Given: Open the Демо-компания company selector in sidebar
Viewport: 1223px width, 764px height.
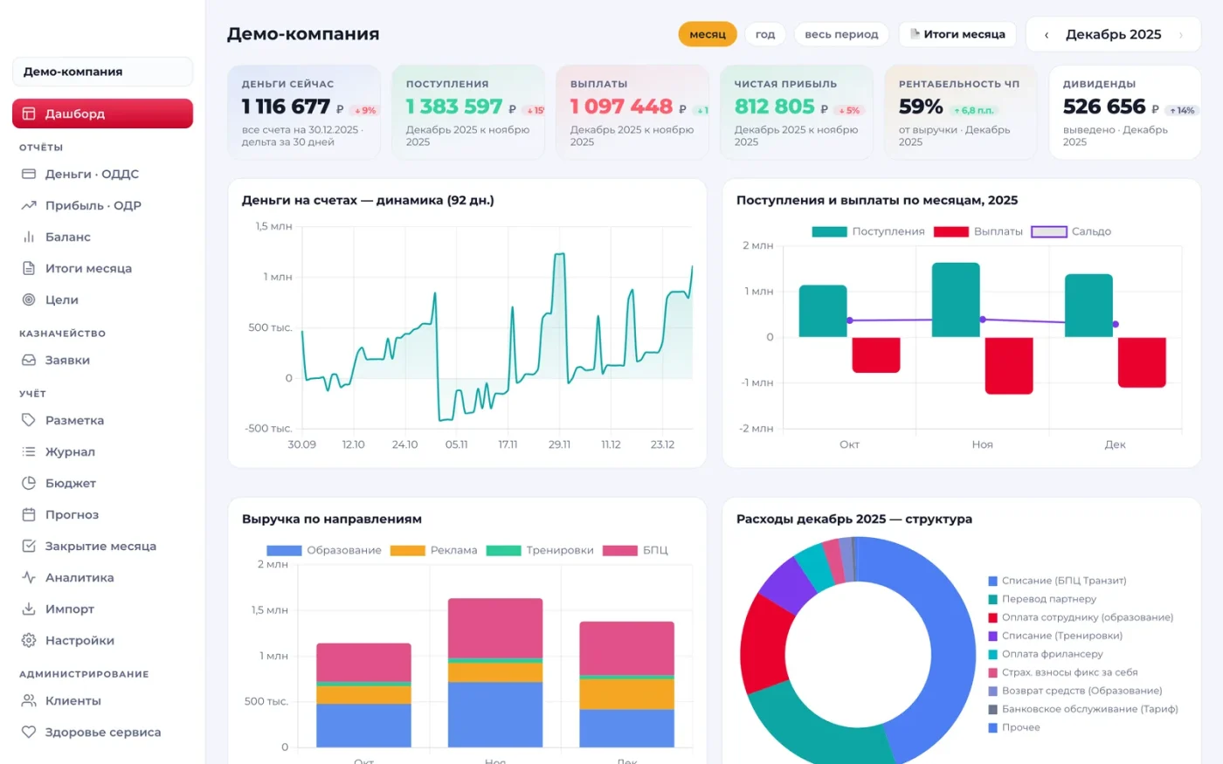Looking at the screenshot, I should click(102, 72).
